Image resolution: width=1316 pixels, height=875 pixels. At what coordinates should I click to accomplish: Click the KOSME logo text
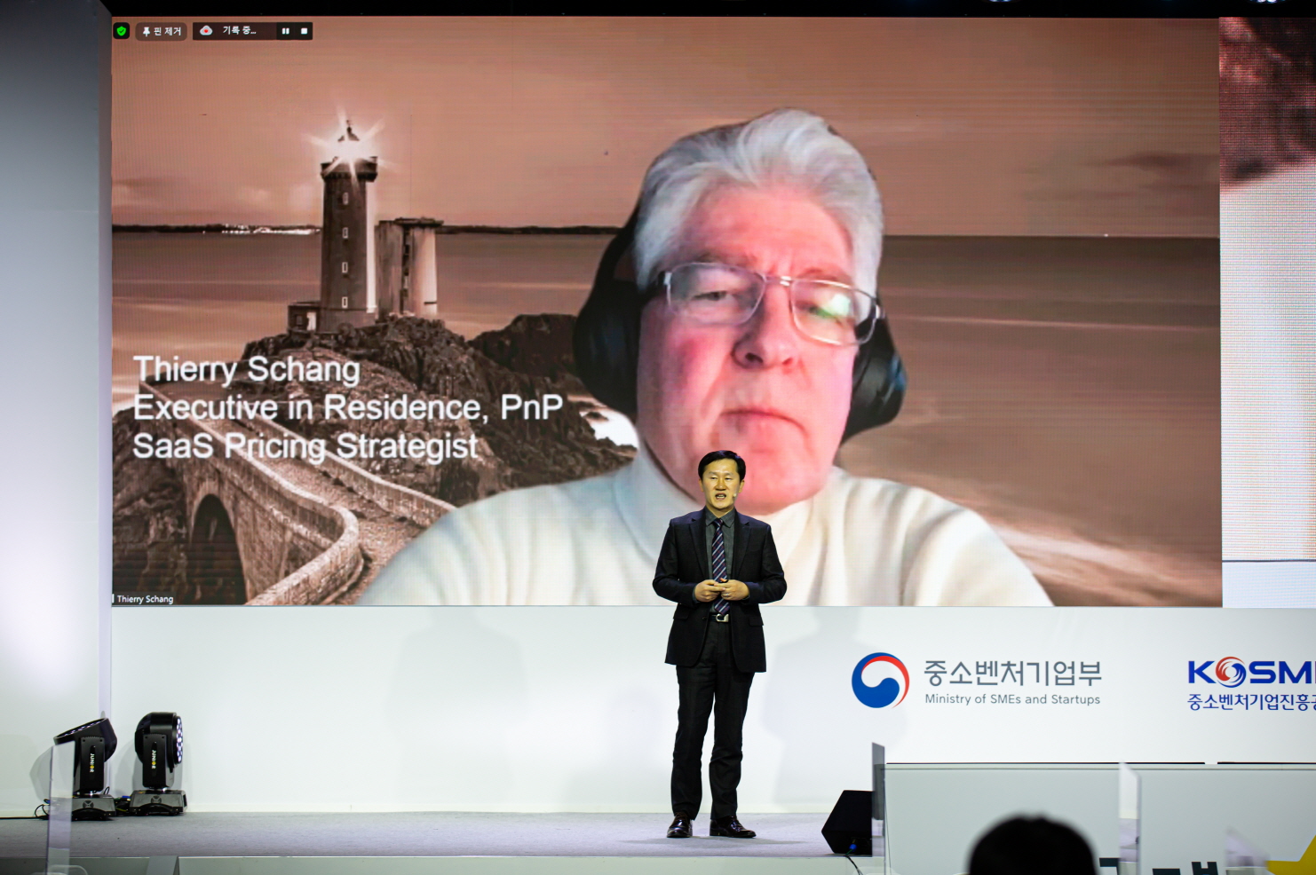tap(1252, 672)
